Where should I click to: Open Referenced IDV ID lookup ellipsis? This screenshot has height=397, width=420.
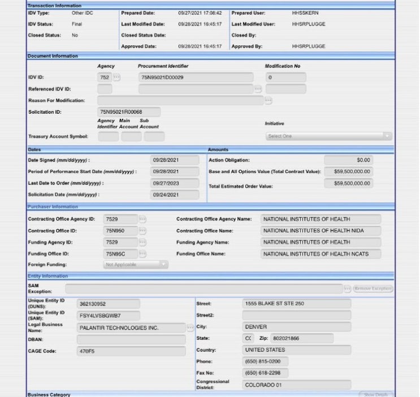coord(258,89)
